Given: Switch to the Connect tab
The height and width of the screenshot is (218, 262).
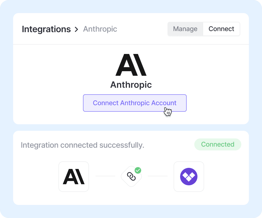Looking at the screenshot, I should [221, 29].
